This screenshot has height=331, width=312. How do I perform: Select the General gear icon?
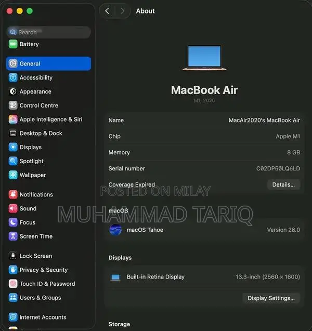point(13,63)
